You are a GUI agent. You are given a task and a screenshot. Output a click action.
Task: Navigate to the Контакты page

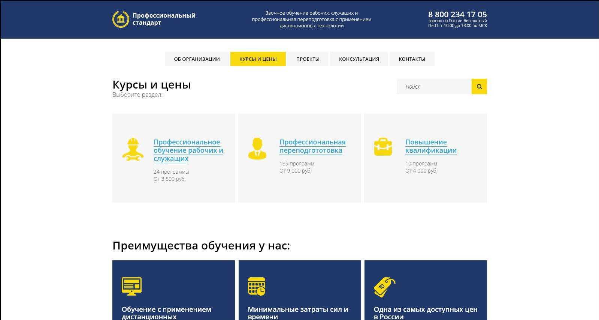tap(412, 59)
